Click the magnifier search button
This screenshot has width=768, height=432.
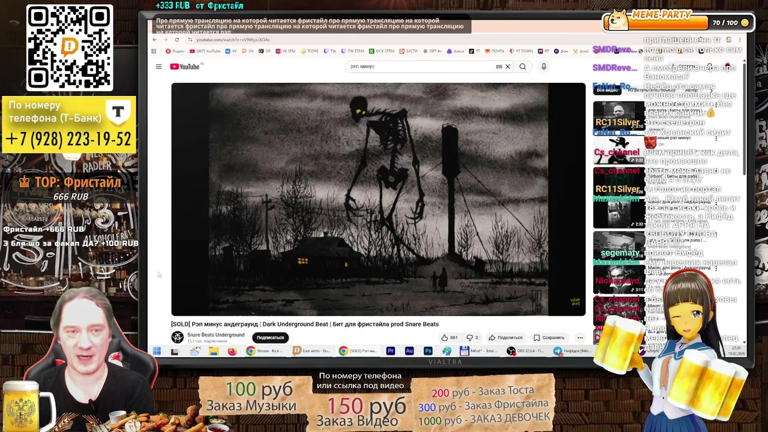tap(523, 67)
